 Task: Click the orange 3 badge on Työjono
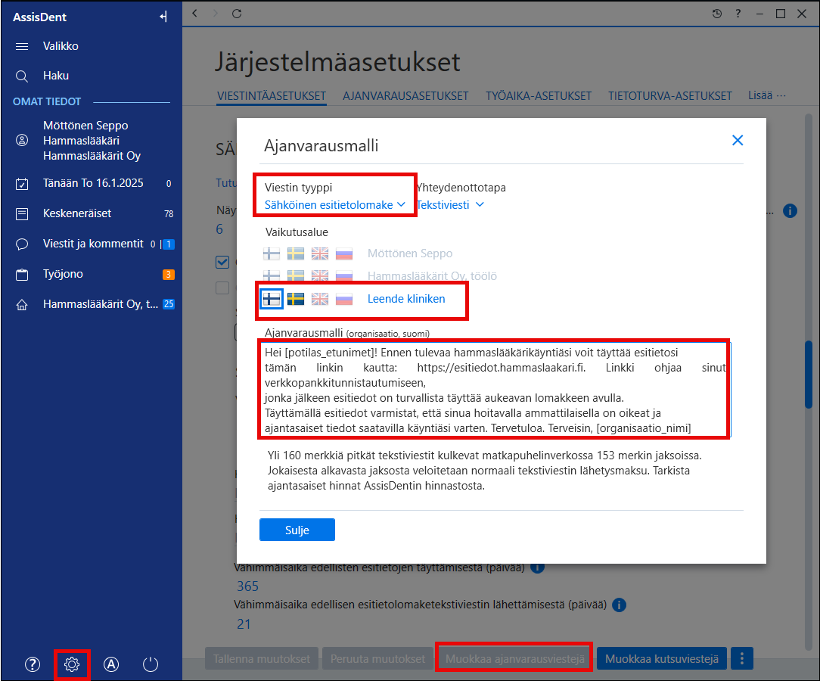[x=169, y=275]
